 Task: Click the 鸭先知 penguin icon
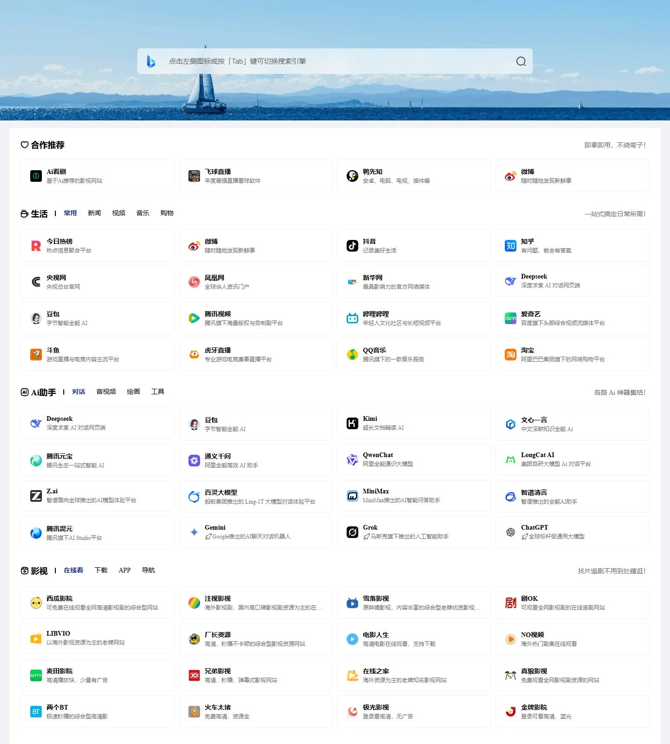(x=352, y=176)
